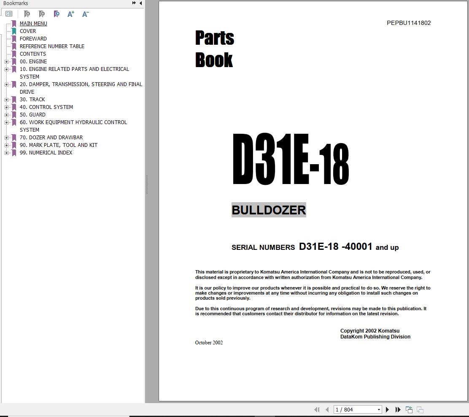Expand the 00. ENGINE bookmark
This screenshot has height=417, width=469.
[7, 62]
